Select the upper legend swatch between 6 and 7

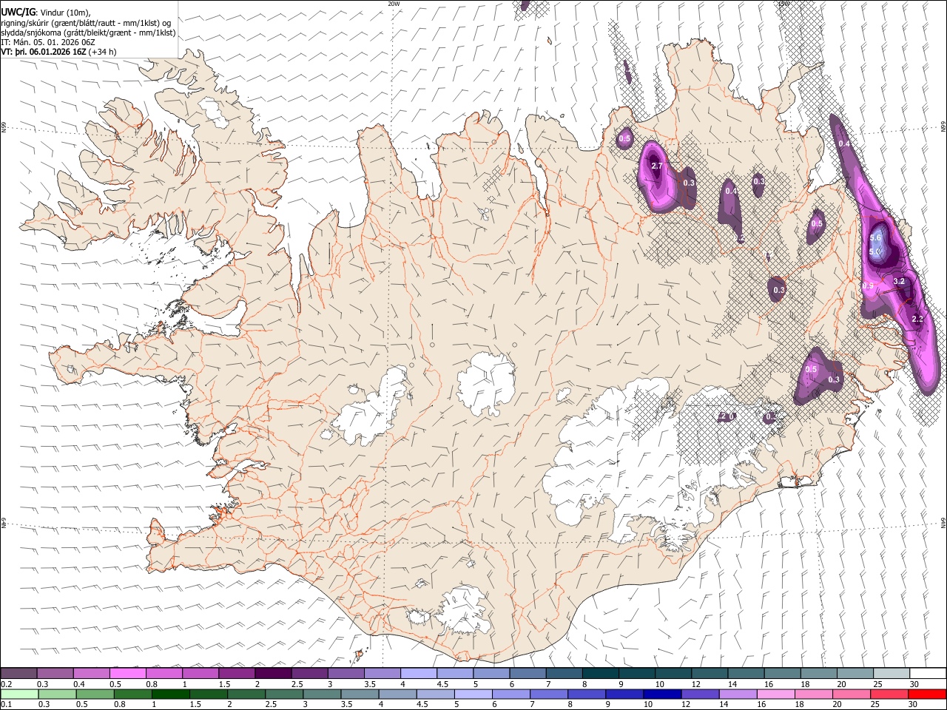point(528,673)
